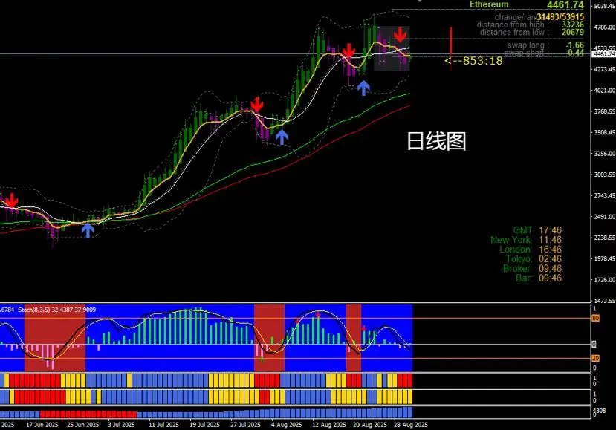This screenshot has height=430, width=616.
Task: Click orange 80 level tag in Stoch panel
Action: (595, 318)
